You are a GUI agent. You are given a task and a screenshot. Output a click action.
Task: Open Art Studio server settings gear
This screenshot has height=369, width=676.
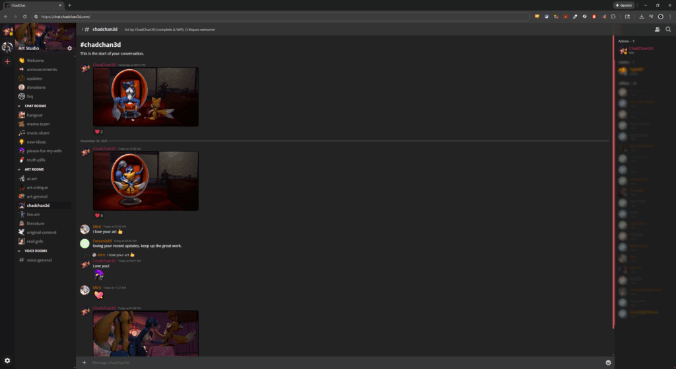pyautogui.click(x=70, y=48)
